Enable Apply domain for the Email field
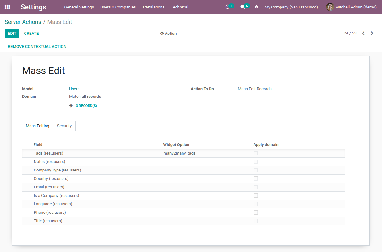Image resolution: width=382 pixels, height=252 pixels. (x=255, y=187)
